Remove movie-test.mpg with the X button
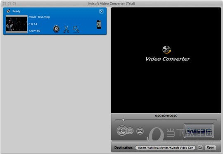This screenshot has height=154, width=223. [x=101, y=12]
